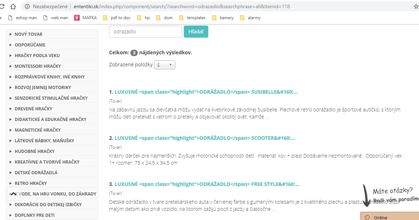The width and height of the screenshot is (419, 220).
Task: Open DIDAKTICKÉ A EDUKAČNÉ HRAČKY category
Action: coord(52,119)
